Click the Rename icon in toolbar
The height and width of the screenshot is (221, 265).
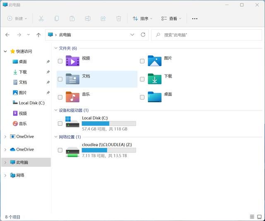coord(87,18)
